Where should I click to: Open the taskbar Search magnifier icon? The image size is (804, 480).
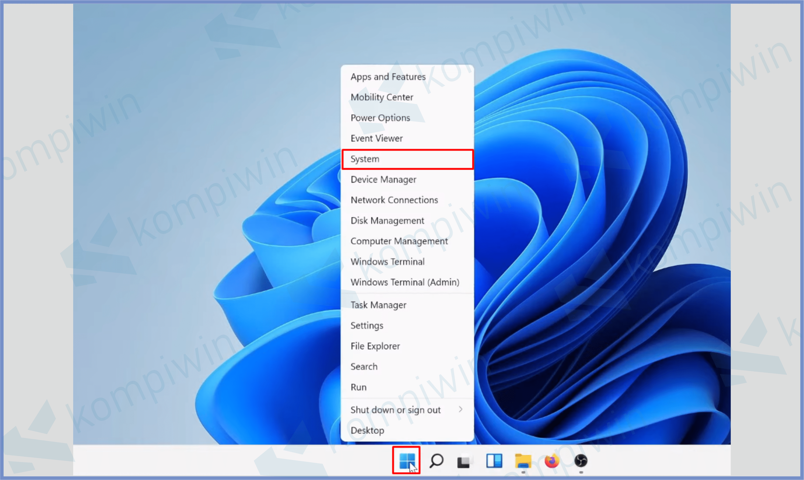point(436,461)
